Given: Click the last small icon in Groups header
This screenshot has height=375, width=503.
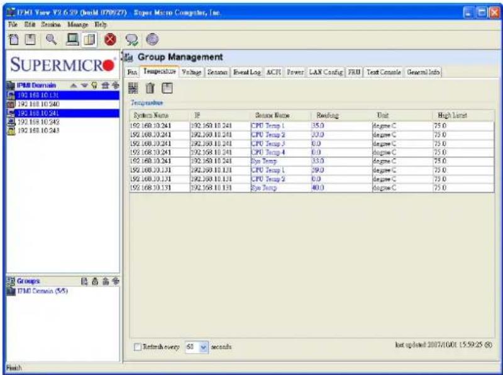Looking at the screenshot, I should tap(116, 281).
